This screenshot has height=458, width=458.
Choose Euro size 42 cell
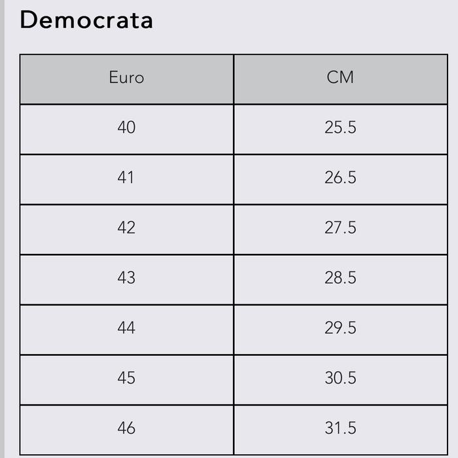coord(126,227)
